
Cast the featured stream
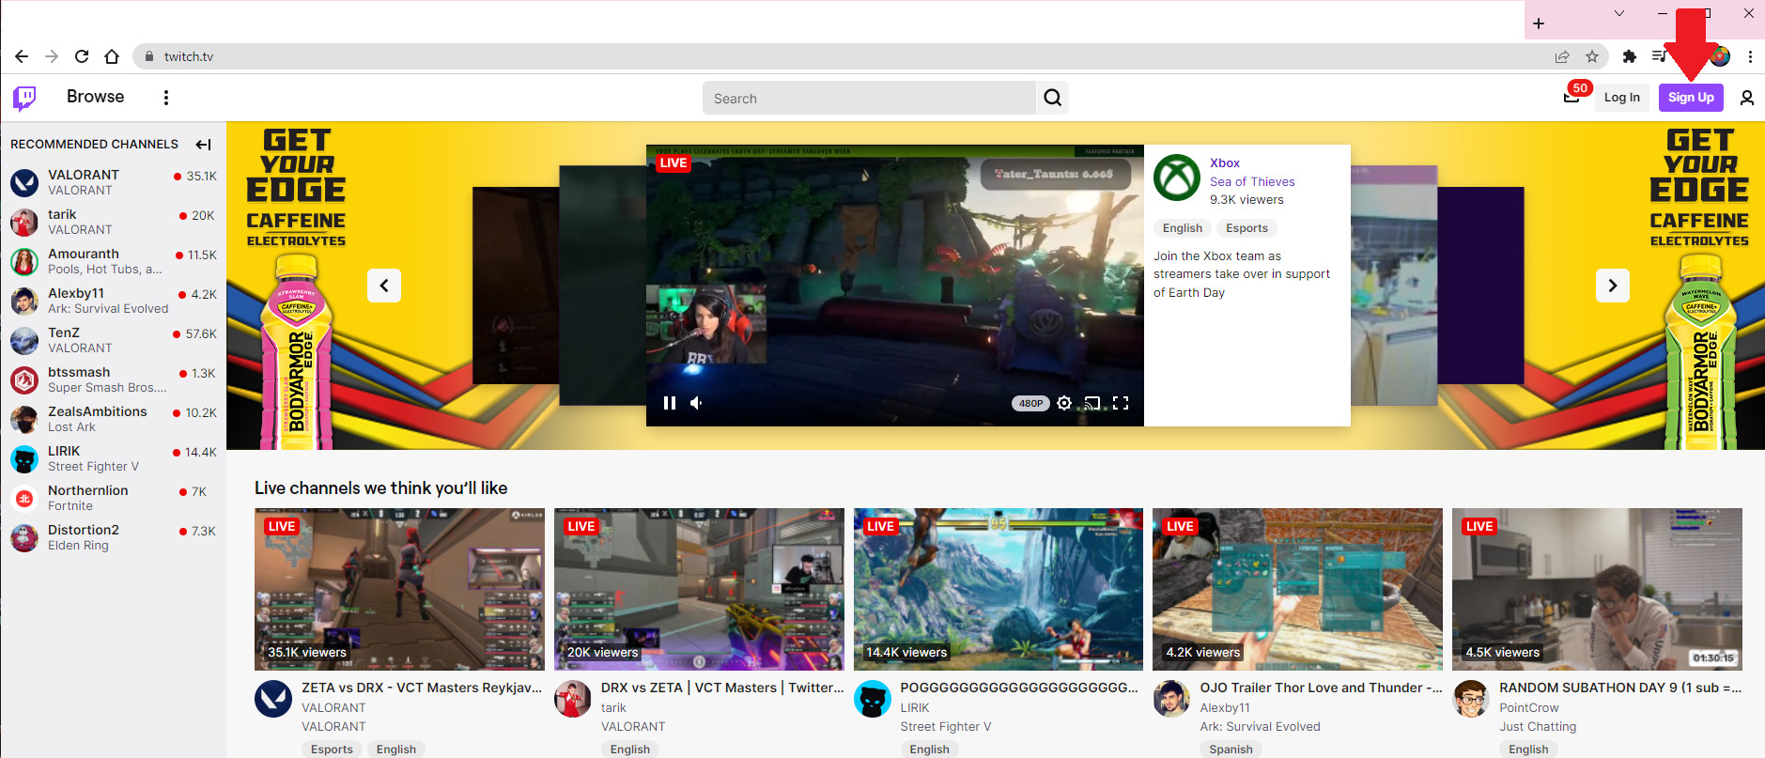[x=1092, y=403]
